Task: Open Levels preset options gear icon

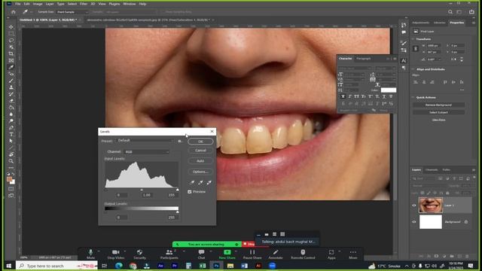Action: tap(179, 141)
